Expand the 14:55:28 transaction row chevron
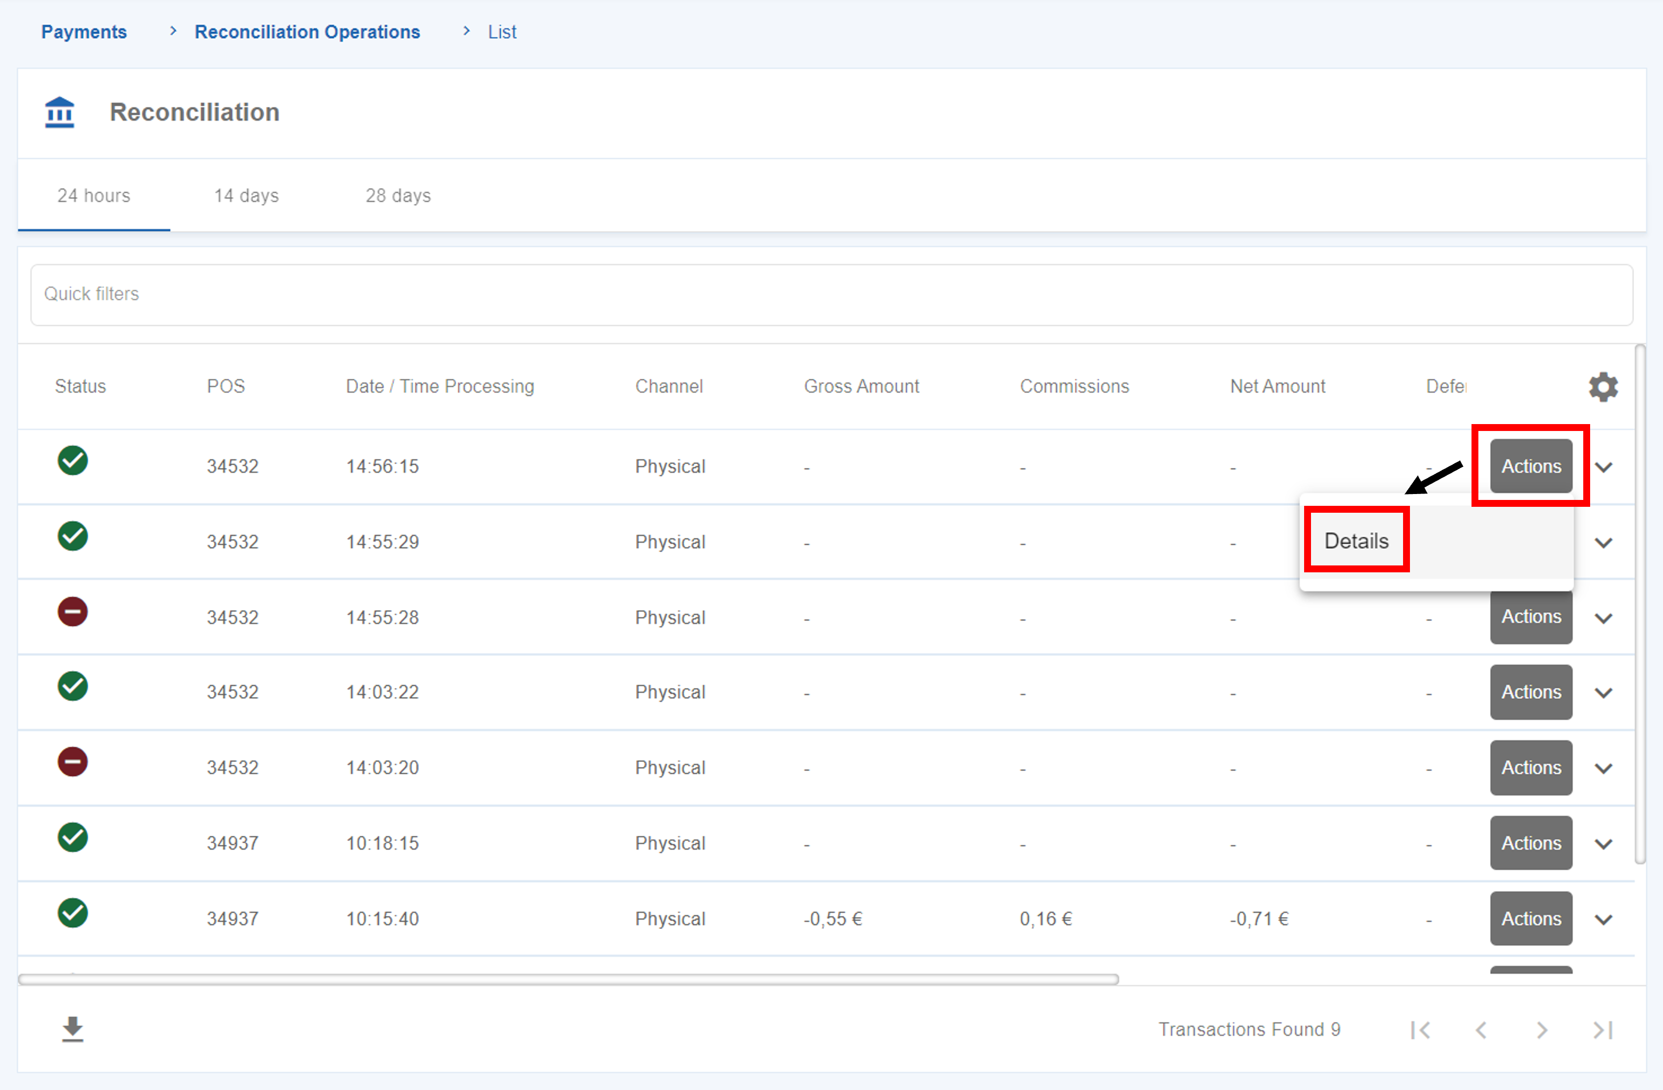 pos(1603,618)
